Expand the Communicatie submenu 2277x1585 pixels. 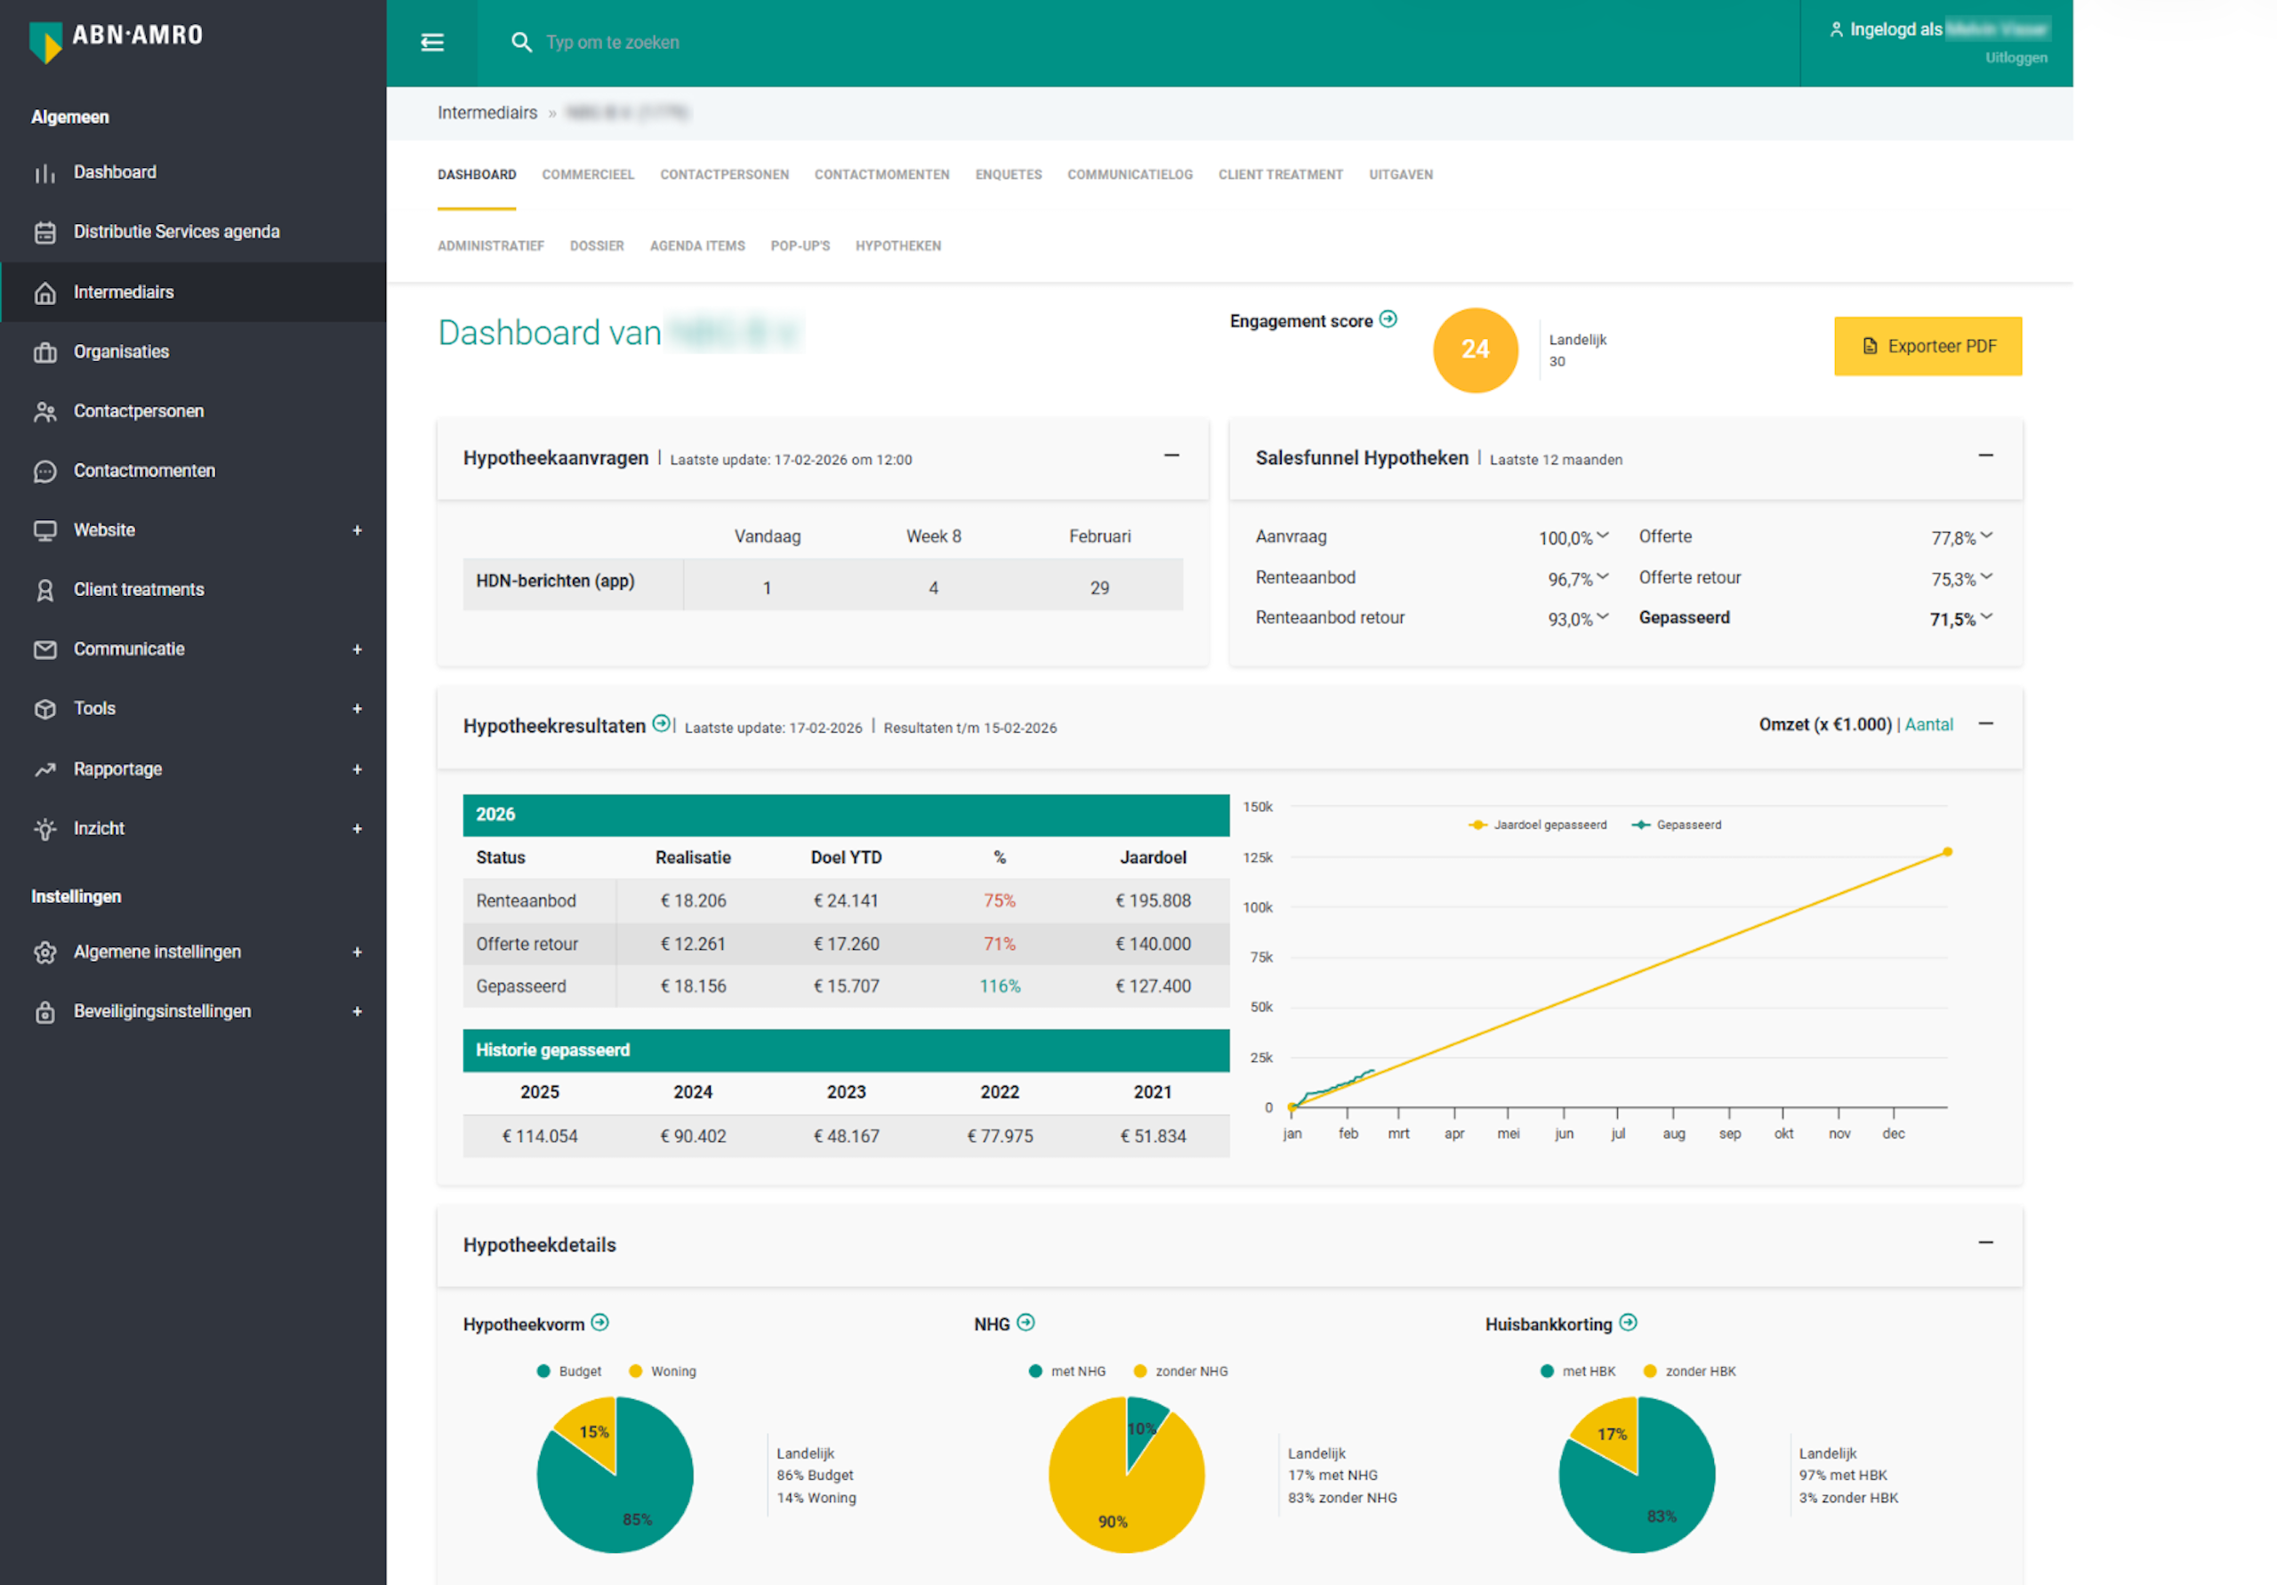coord(357,649)
